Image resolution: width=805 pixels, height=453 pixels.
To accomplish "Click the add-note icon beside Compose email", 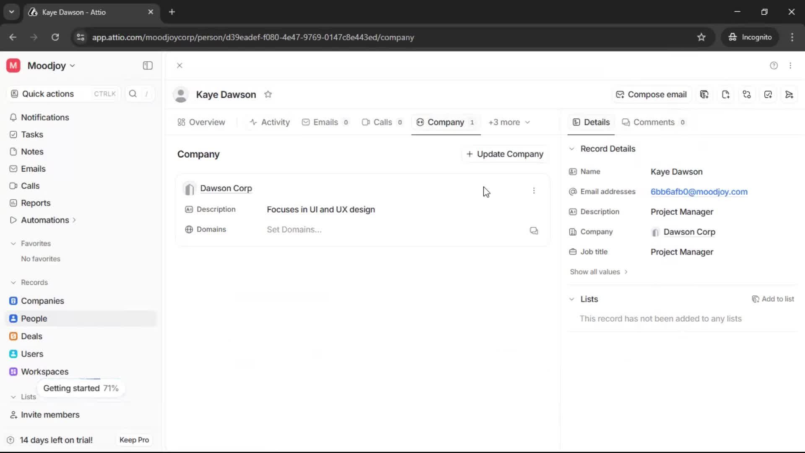I will (x=704, y=94).
